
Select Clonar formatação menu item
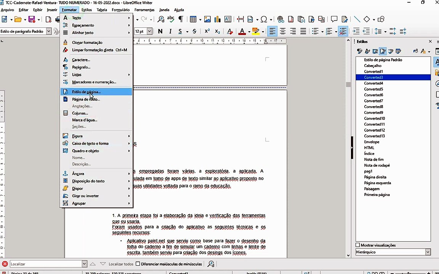click(x=96, y=43)
